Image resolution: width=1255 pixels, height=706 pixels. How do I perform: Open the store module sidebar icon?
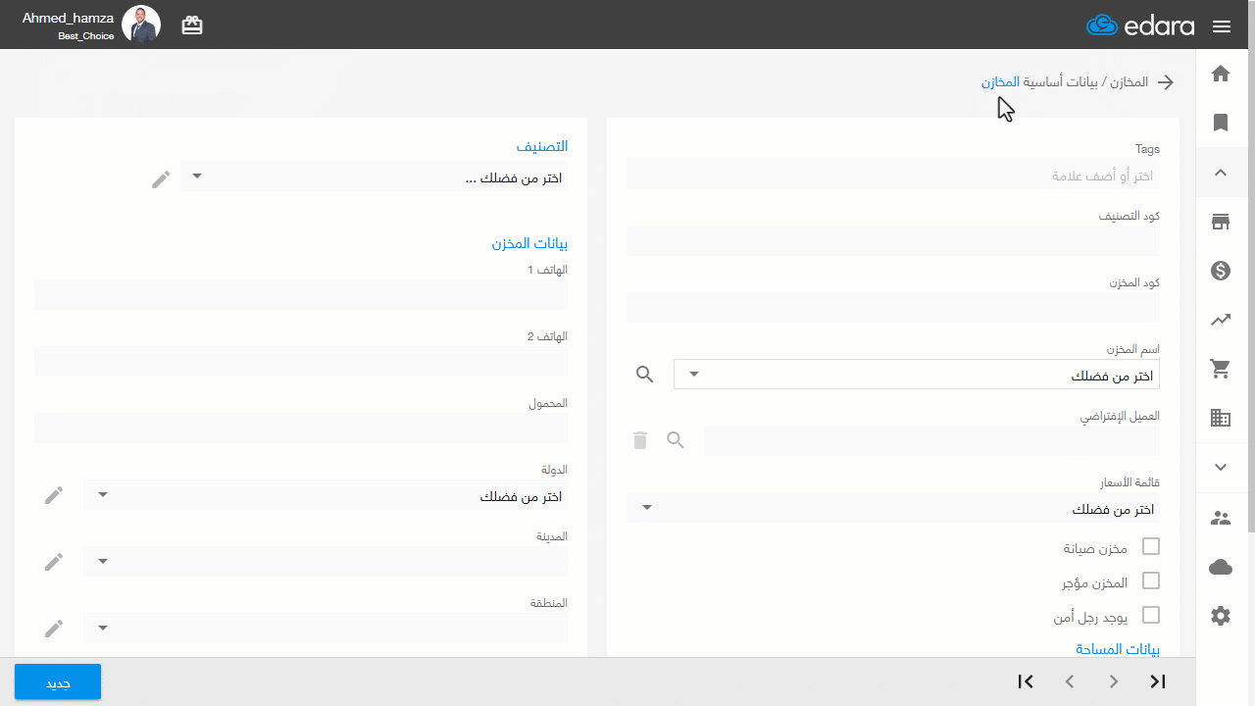(x=1221, y=222)
